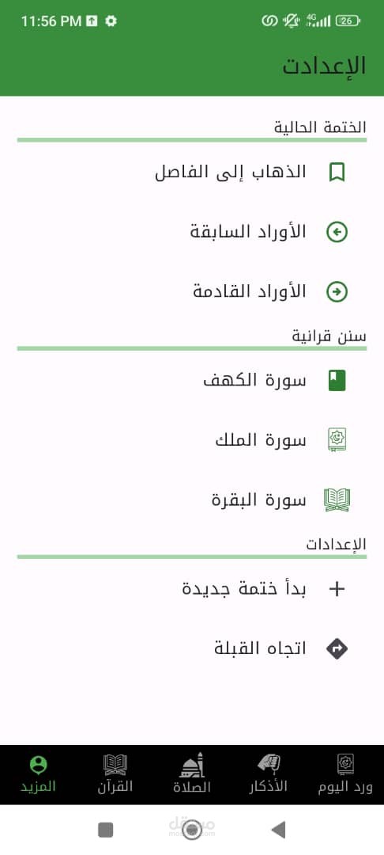Choose الأوراد السابقة from the list

coord(192,233)
